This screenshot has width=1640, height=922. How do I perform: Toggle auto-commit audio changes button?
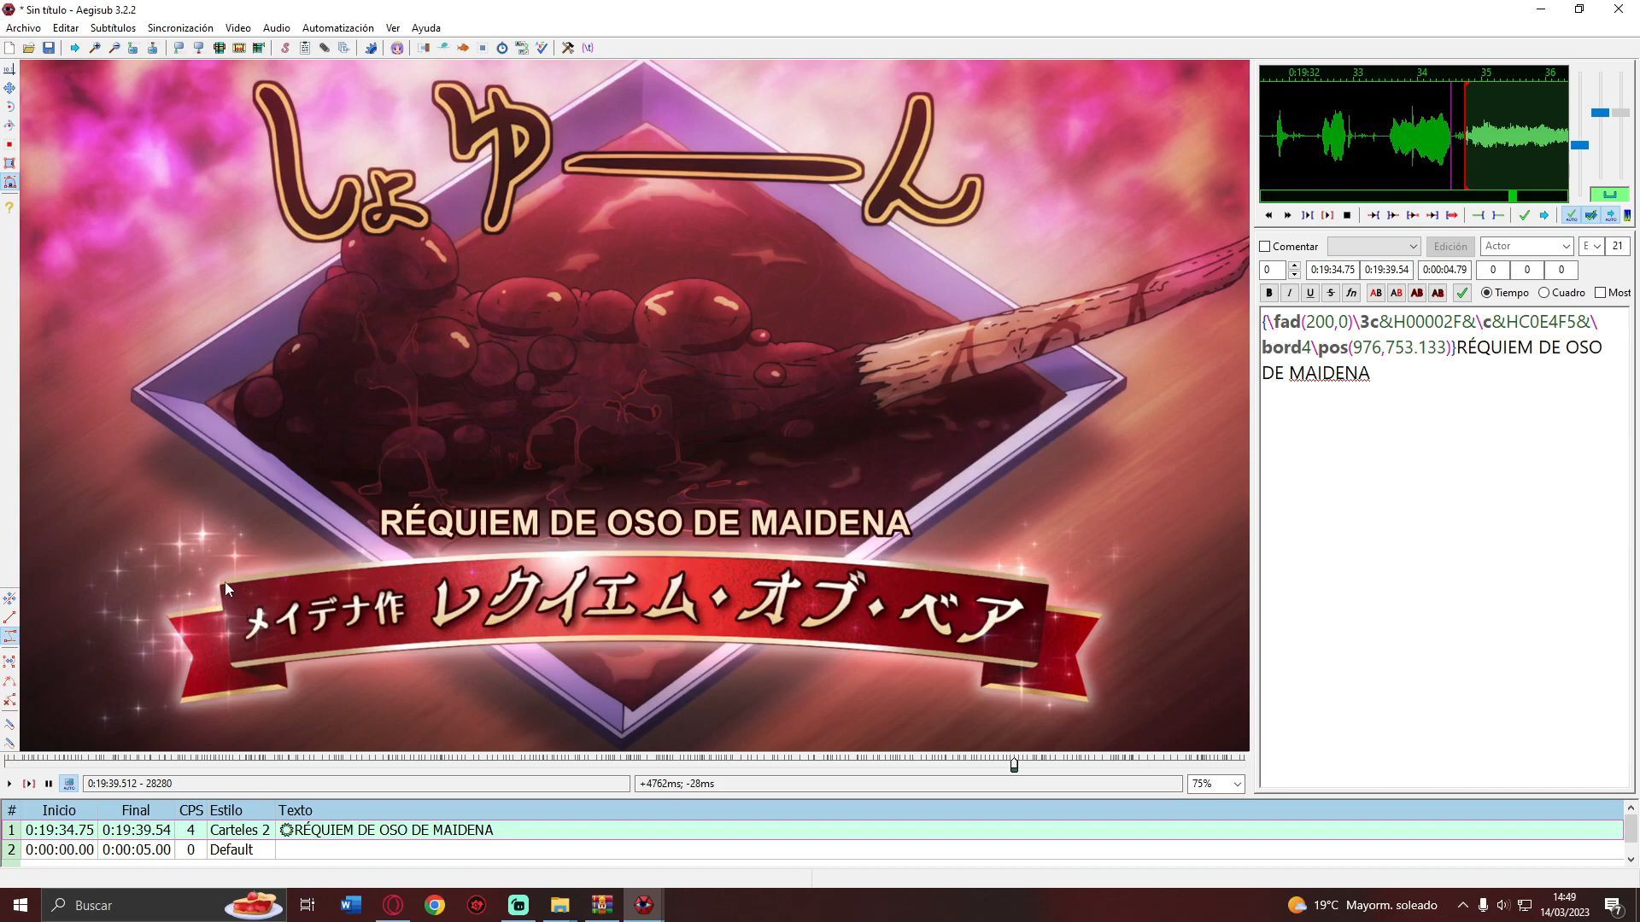pyautogui.click(x=1571, y=215)
